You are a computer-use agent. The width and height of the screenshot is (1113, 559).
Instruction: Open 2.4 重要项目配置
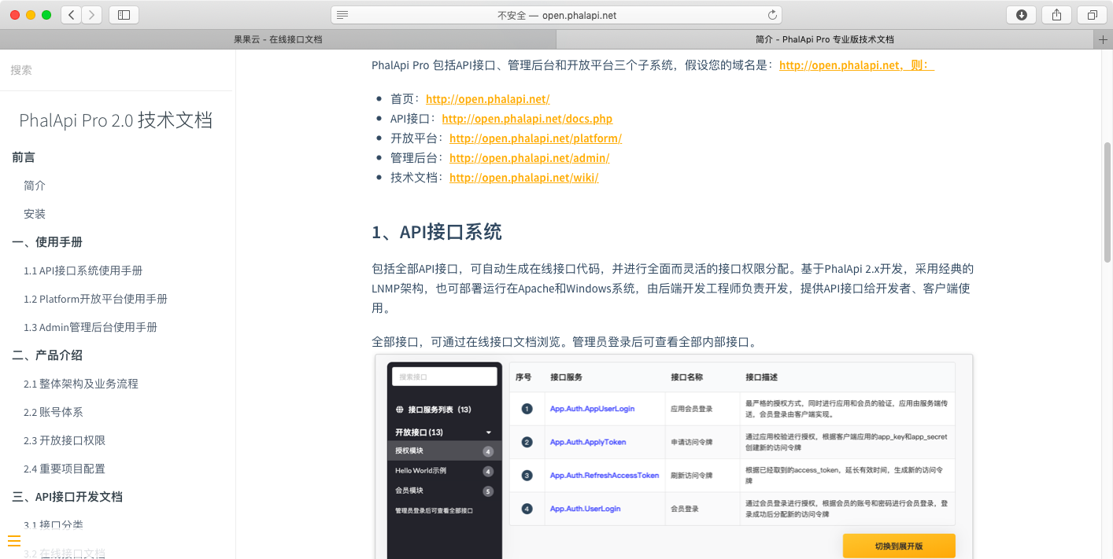pyautogui.click(x=65, y=469)
